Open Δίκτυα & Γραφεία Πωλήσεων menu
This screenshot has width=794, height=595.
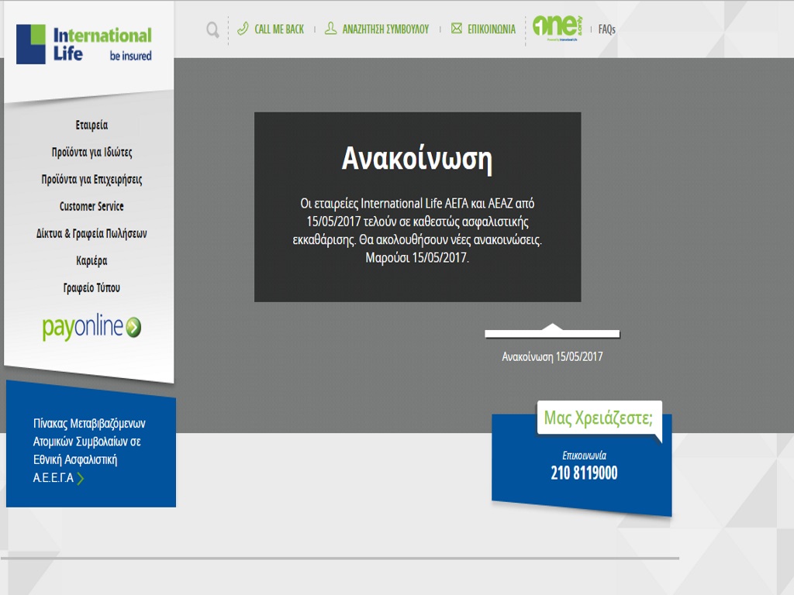pyautogui.click(x=91, y=234)
